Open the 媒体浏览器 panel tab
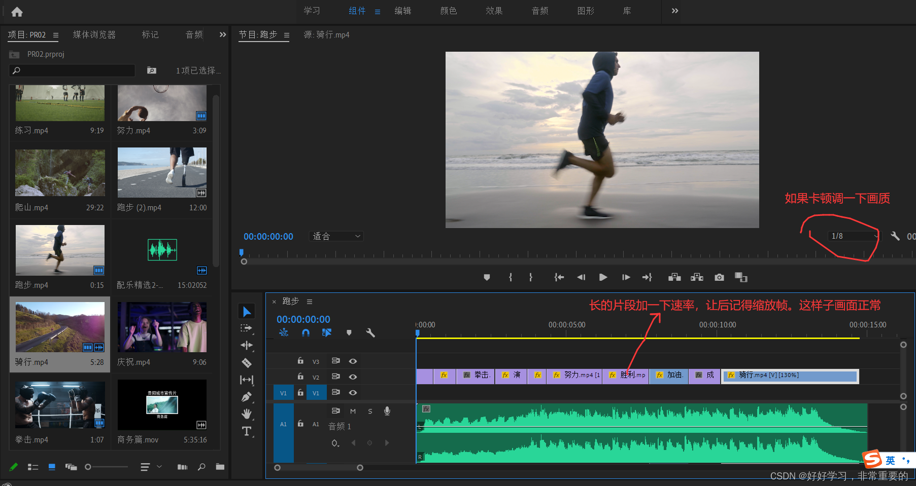This screenshot has width=916, height=486. pyautogui.click(x=94, y=34)
